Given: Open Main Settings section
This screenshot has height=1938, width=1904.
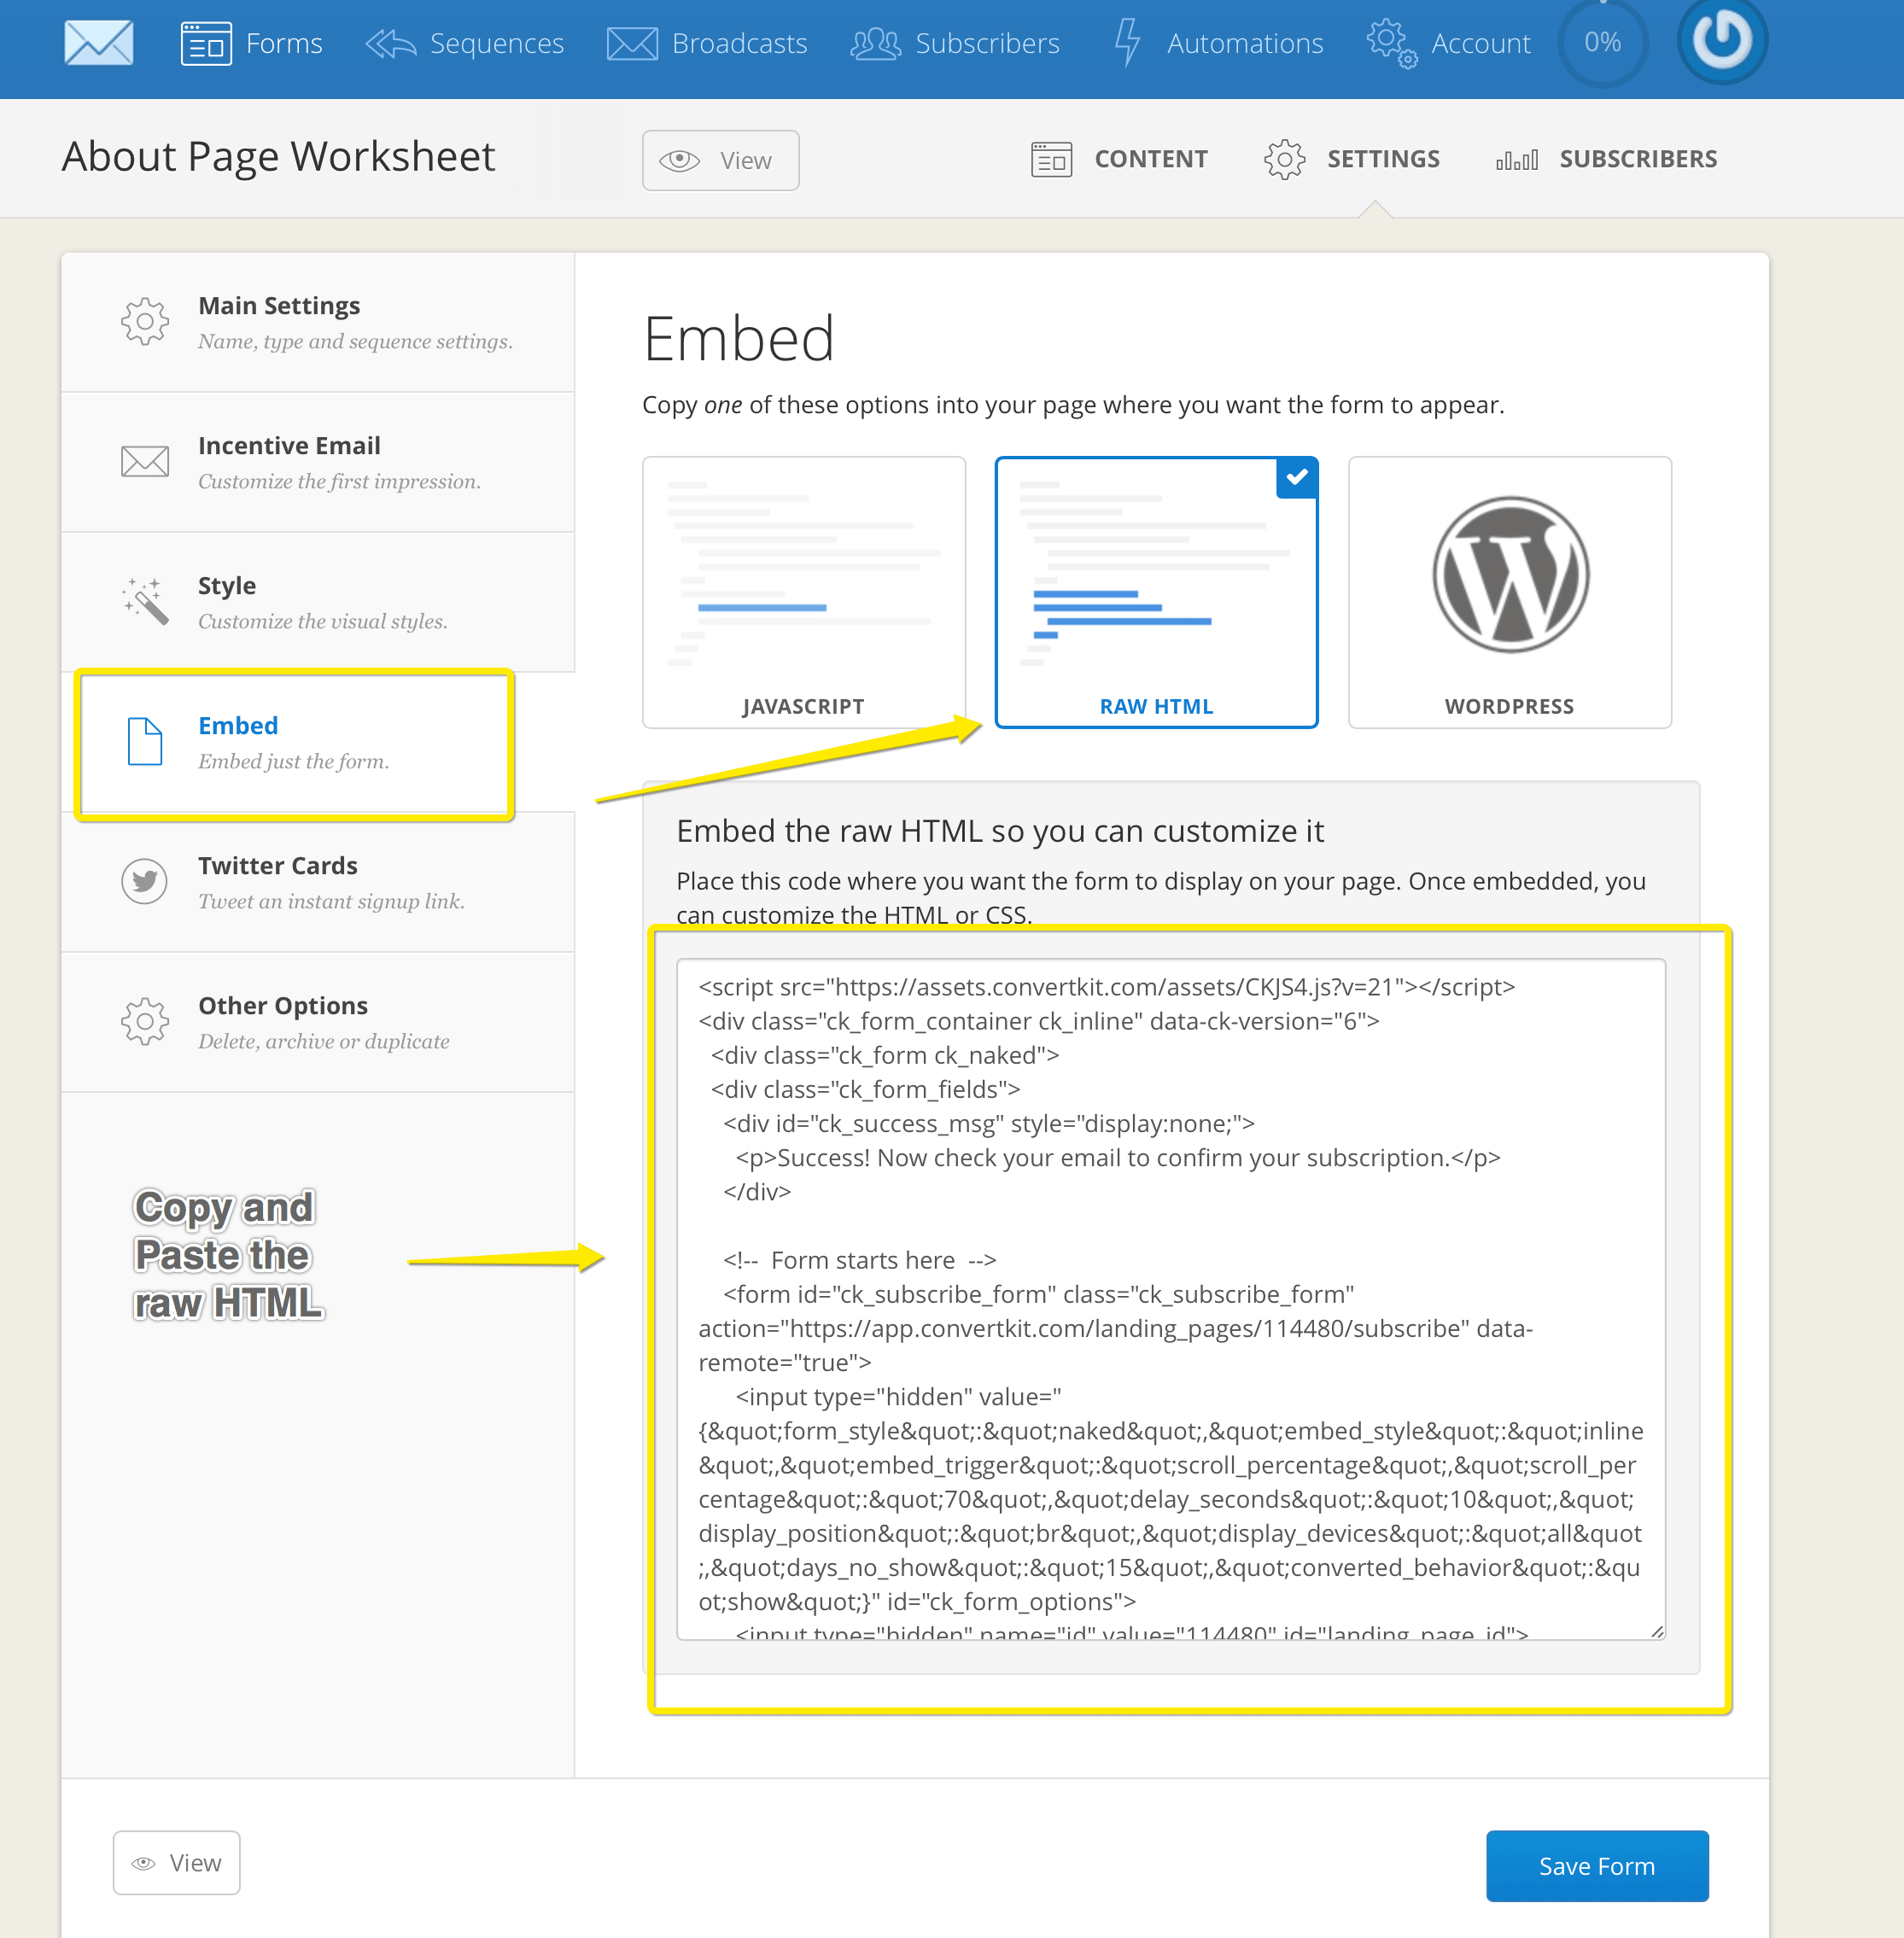Looking at the screenshot, I should (318, 322).
